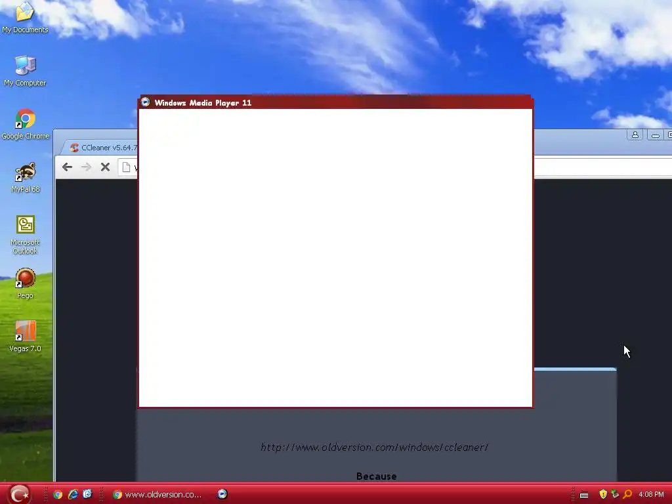
Task: Go forward in the Chrome window
Action: [86, 167]
